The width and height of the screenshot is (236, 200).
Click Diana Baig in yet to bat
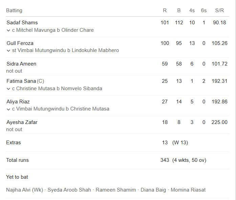153,190
